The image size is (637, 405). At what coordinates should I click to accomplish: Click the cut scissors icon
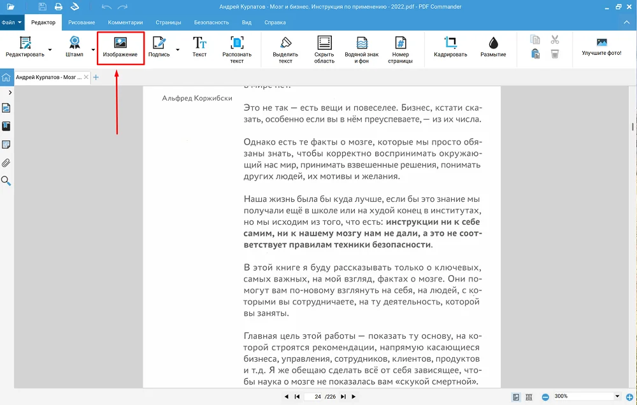point(555,39)
